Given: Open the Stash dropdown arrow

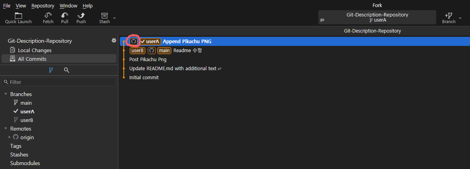Looking at the screenshot, I should pos(114,18).
